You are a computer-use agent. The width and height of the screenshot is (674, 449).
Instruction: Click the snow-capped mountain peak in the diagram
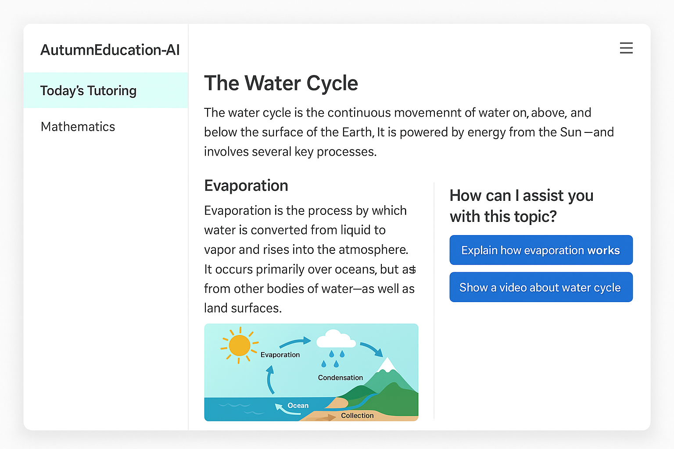click(387, 365)
